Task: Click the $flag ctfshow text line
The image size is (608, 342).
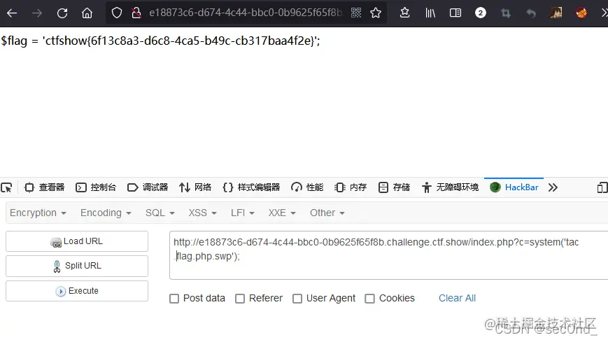Action: point(160,41)
